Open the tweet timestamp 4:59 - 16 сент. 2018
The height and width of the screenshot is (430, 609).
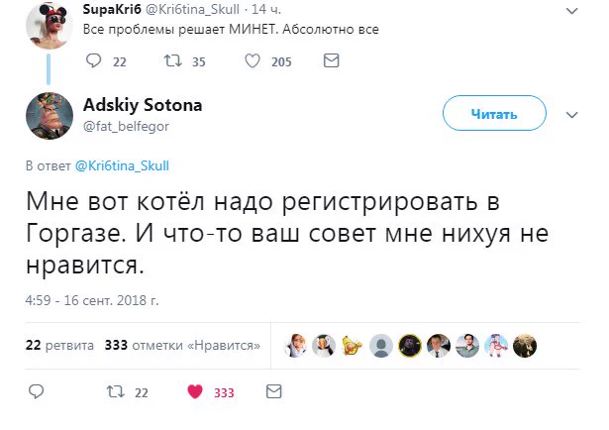click(92, 300)
